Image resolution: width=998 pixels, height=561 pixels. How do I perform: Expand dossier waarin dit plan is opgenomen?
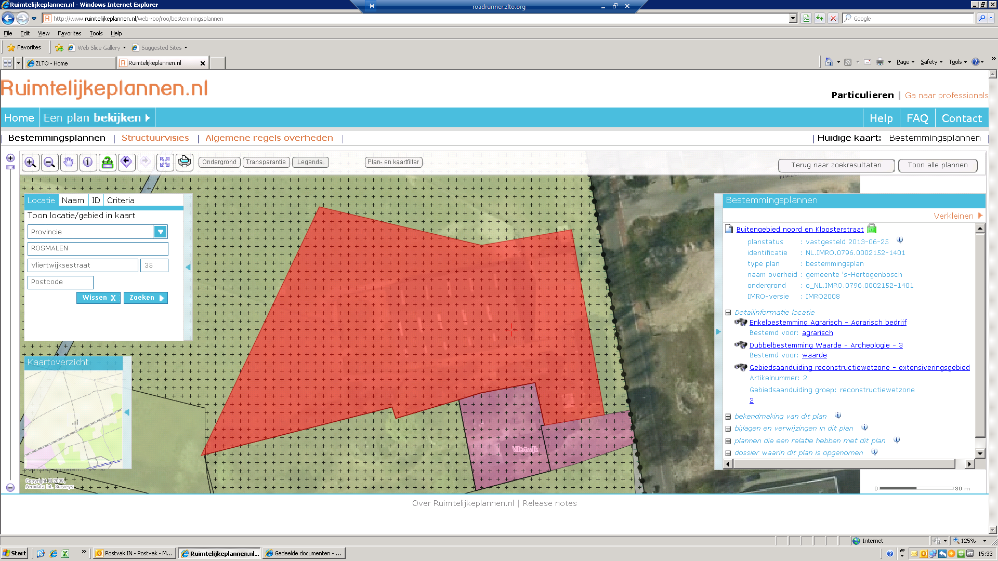[728, 453]
